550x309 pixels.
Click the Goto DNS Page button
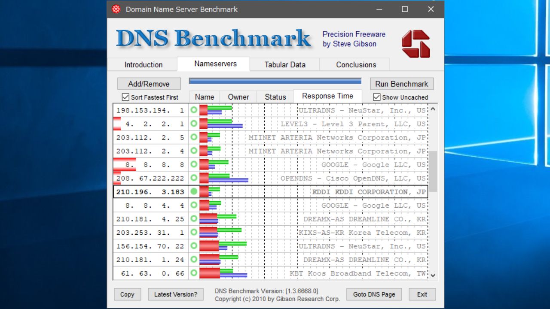coord(374,294)
